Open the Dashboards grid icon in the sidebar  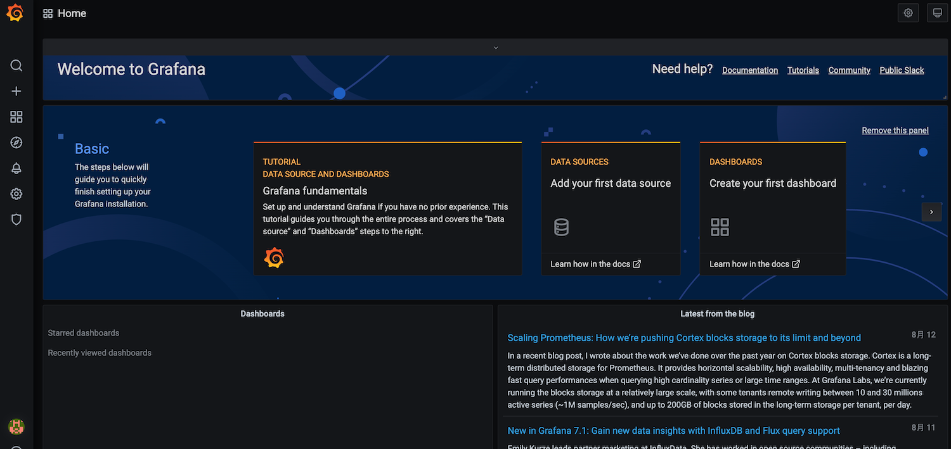point(16,117)
